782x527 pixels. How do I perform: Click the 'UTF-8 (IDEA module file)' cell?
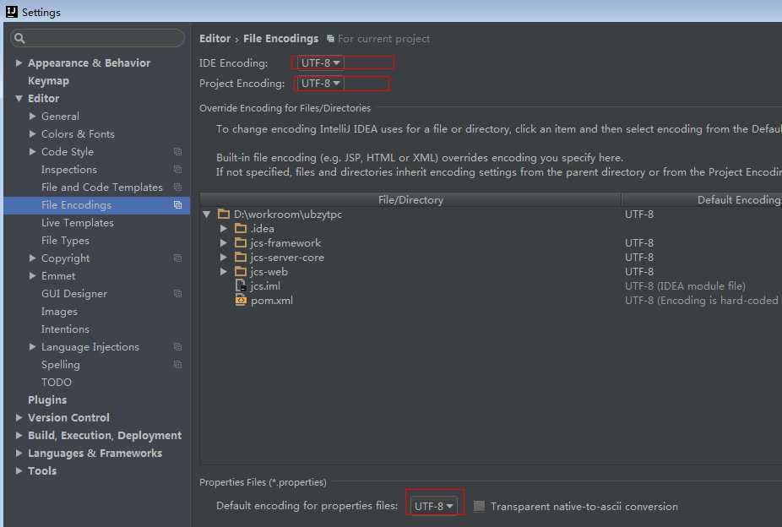pyautogui.click(x=685, y=286)
